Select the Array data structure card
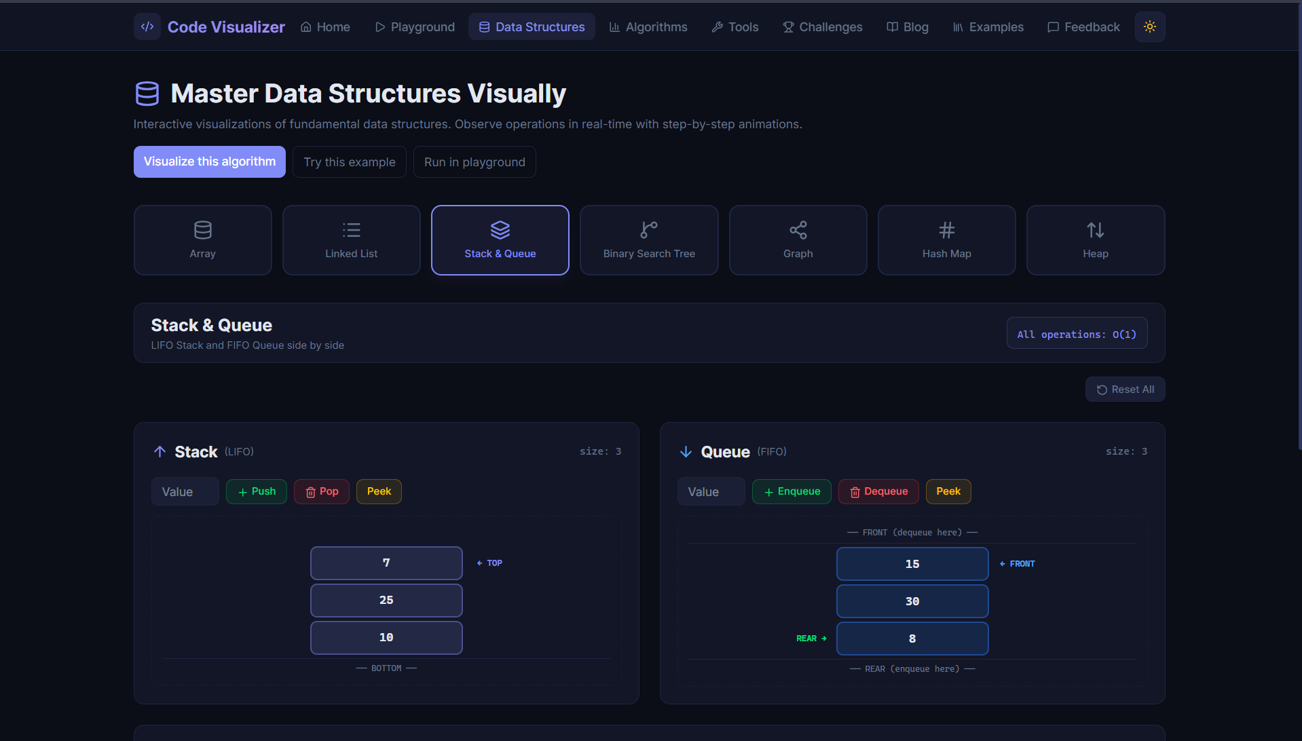The image size is (1302, 741). tap(203, 240)
